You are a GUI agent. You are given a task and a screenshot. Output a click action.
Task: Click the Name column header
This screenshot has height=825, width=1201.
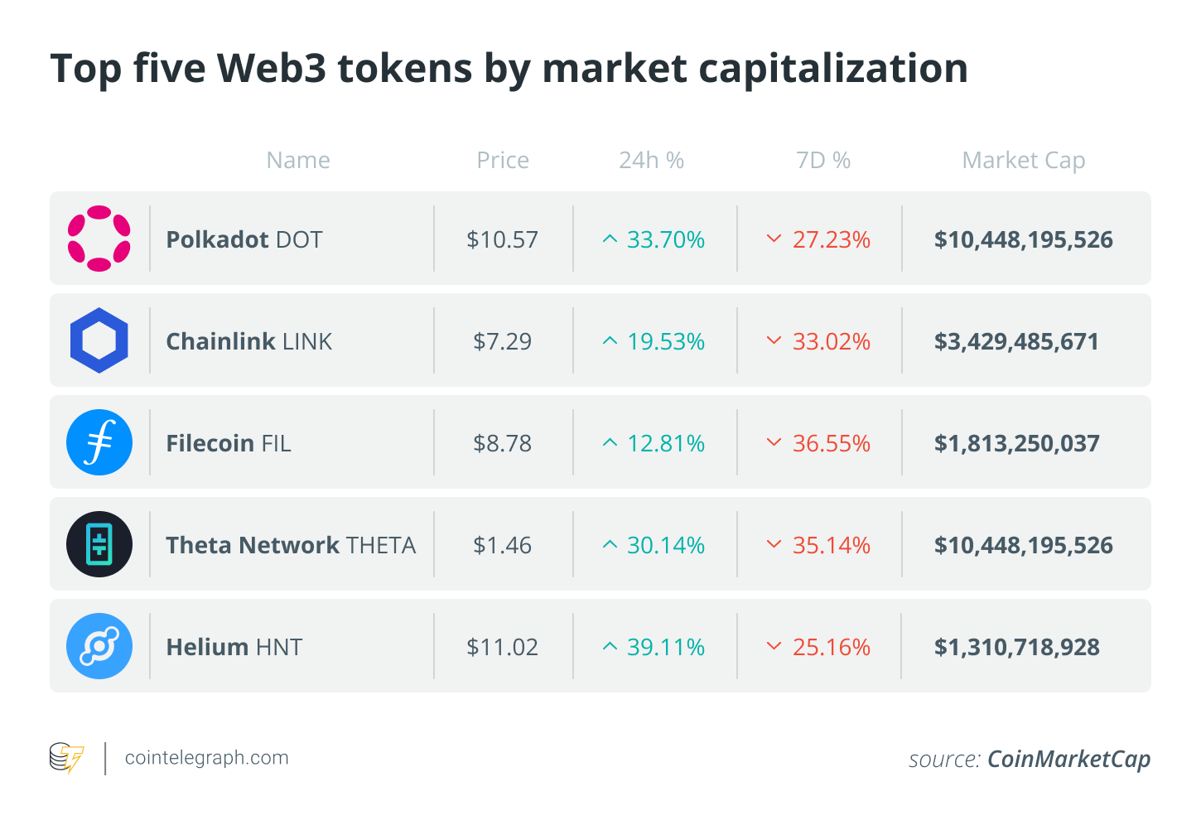click(x=298, y=160)
